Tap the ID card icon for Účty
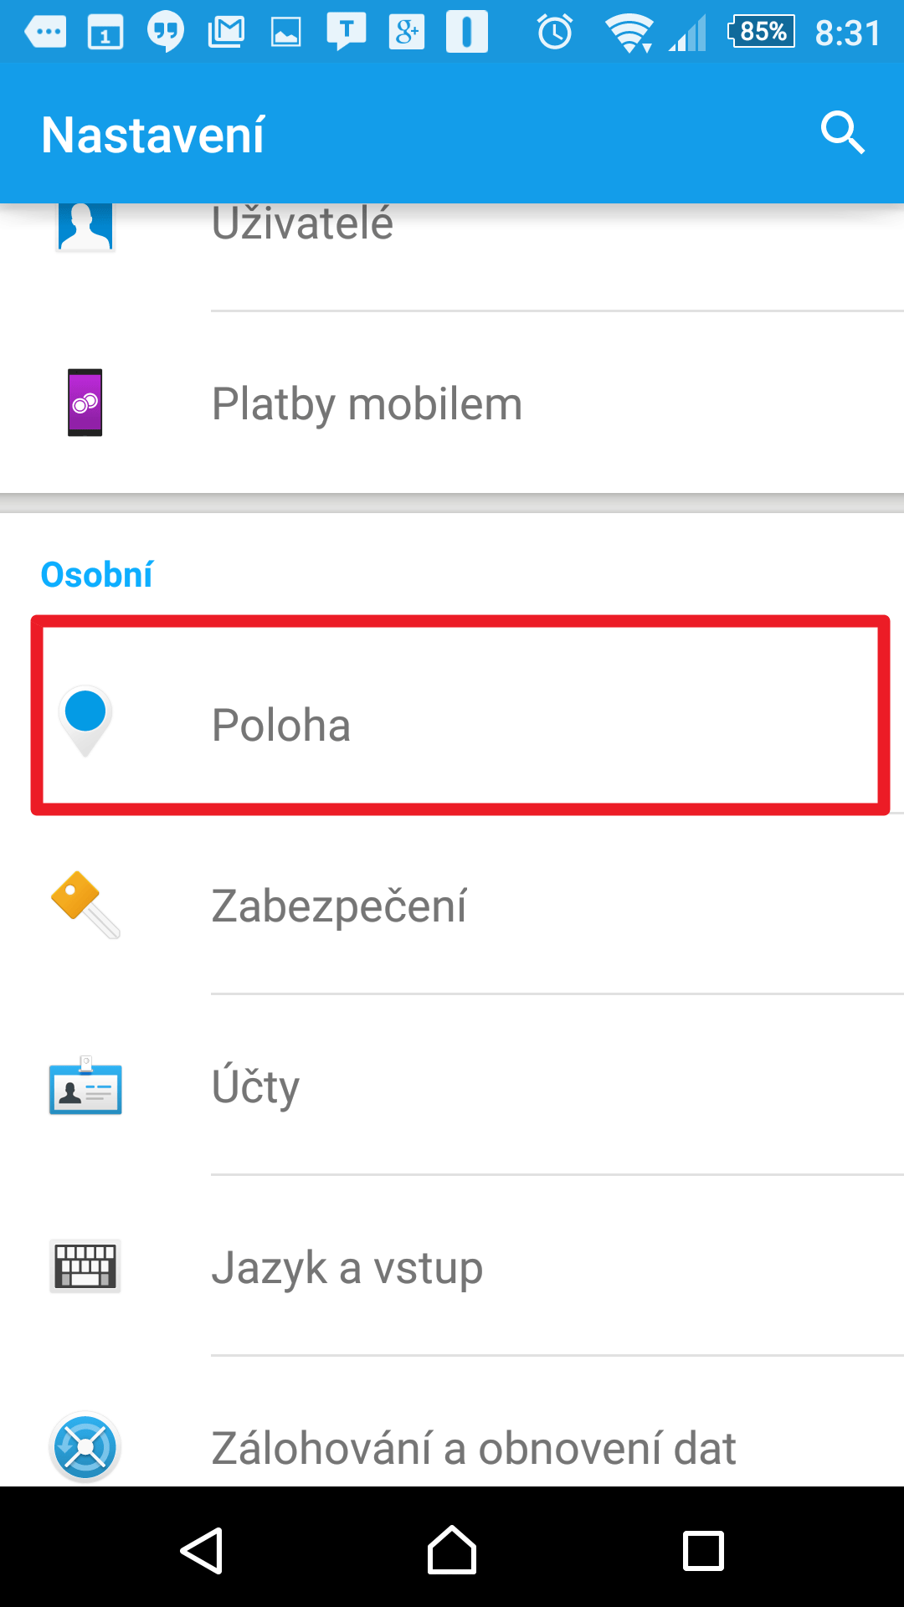This screenshot has height=1607, width=904. [85, 1086]
